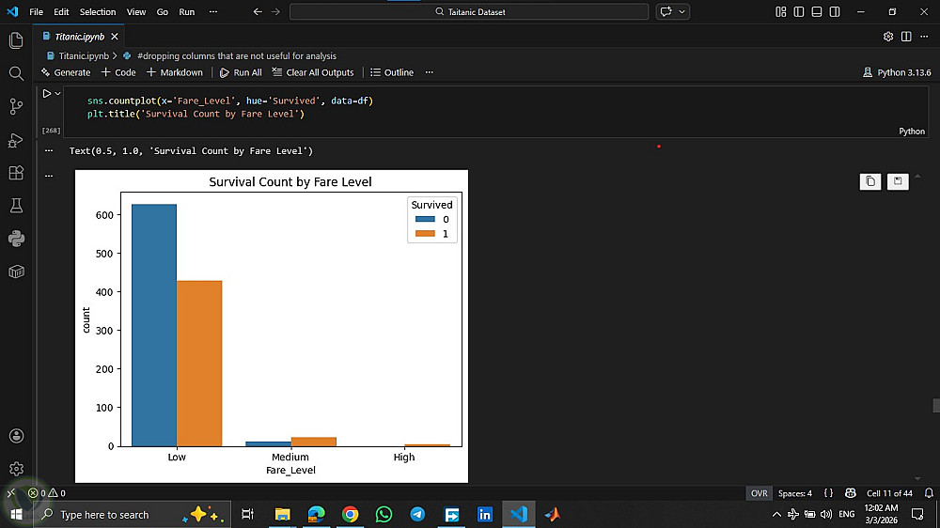Click orange legend swatch for Survived 1
The height and width of the screenshot is (528, 940).
pyautogui.click(x=425, y=234)
